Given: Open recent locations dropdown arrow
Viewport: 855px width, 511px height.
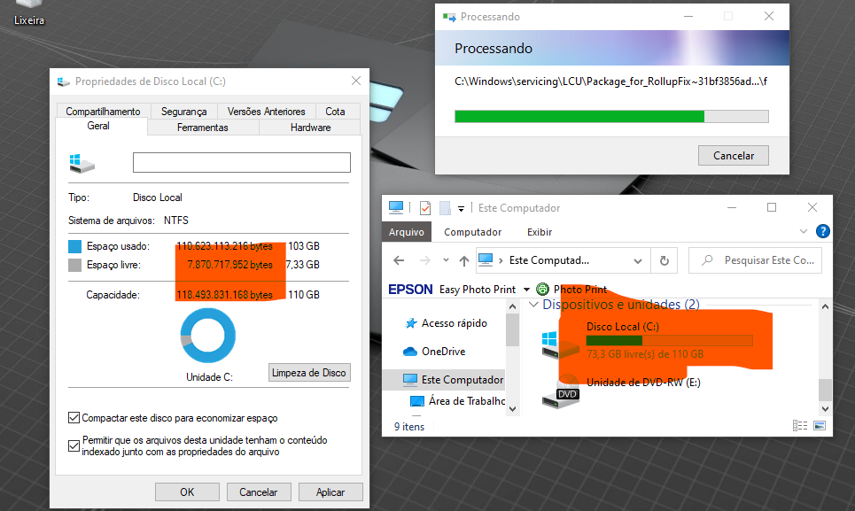Looking at the screenshot, I should click(x=446, y=260).
